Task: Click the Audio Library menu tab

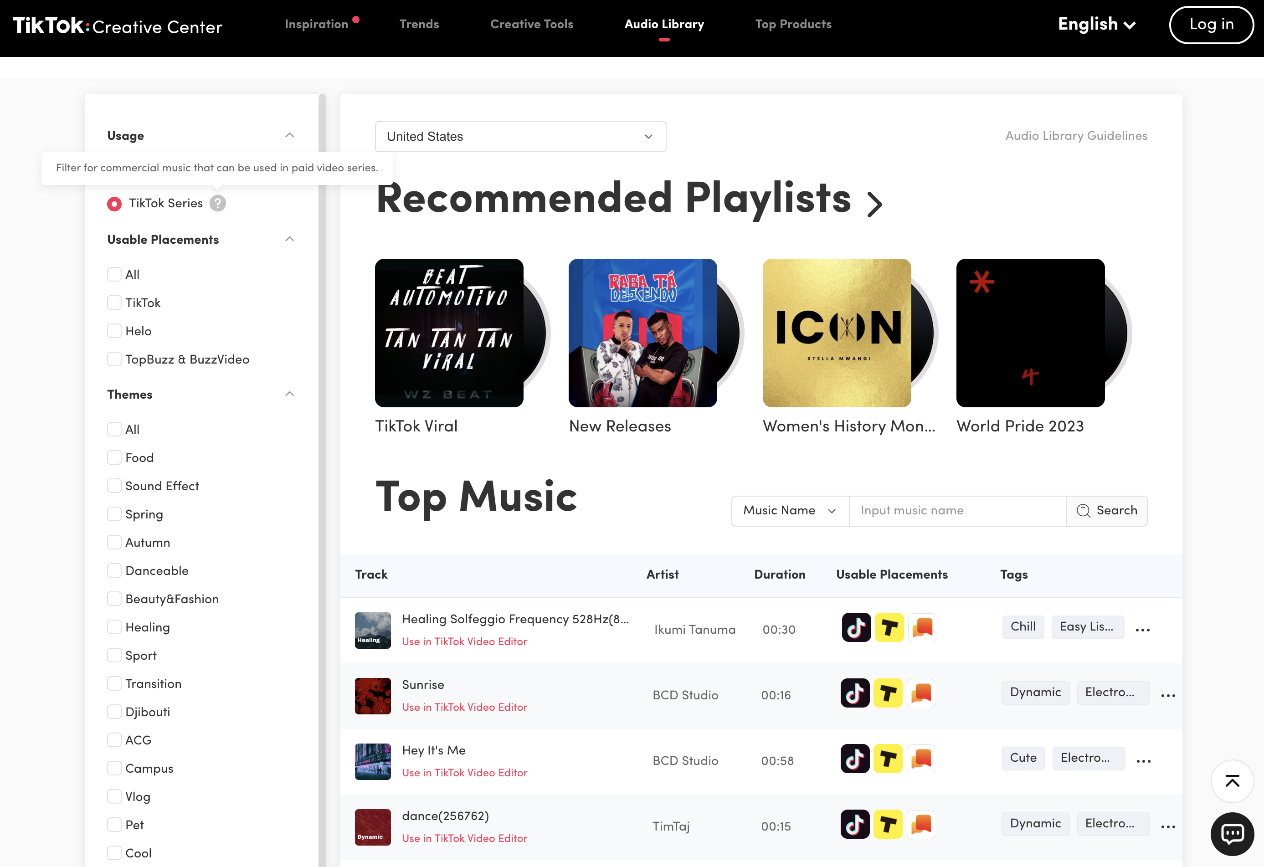Action: coord(664,25)
